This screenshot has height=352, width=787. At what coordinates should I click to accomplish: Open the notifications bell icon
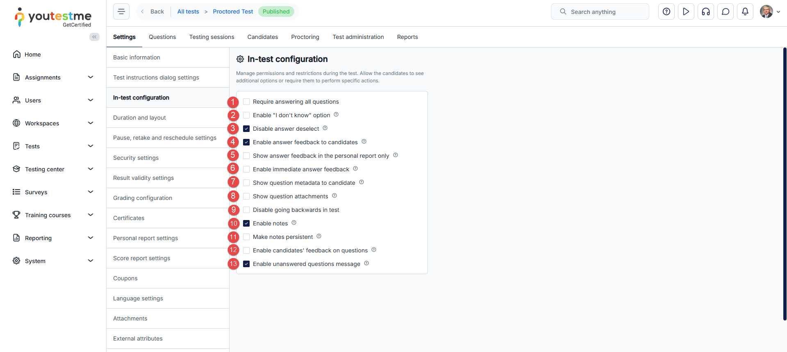(x=745, y=11)
